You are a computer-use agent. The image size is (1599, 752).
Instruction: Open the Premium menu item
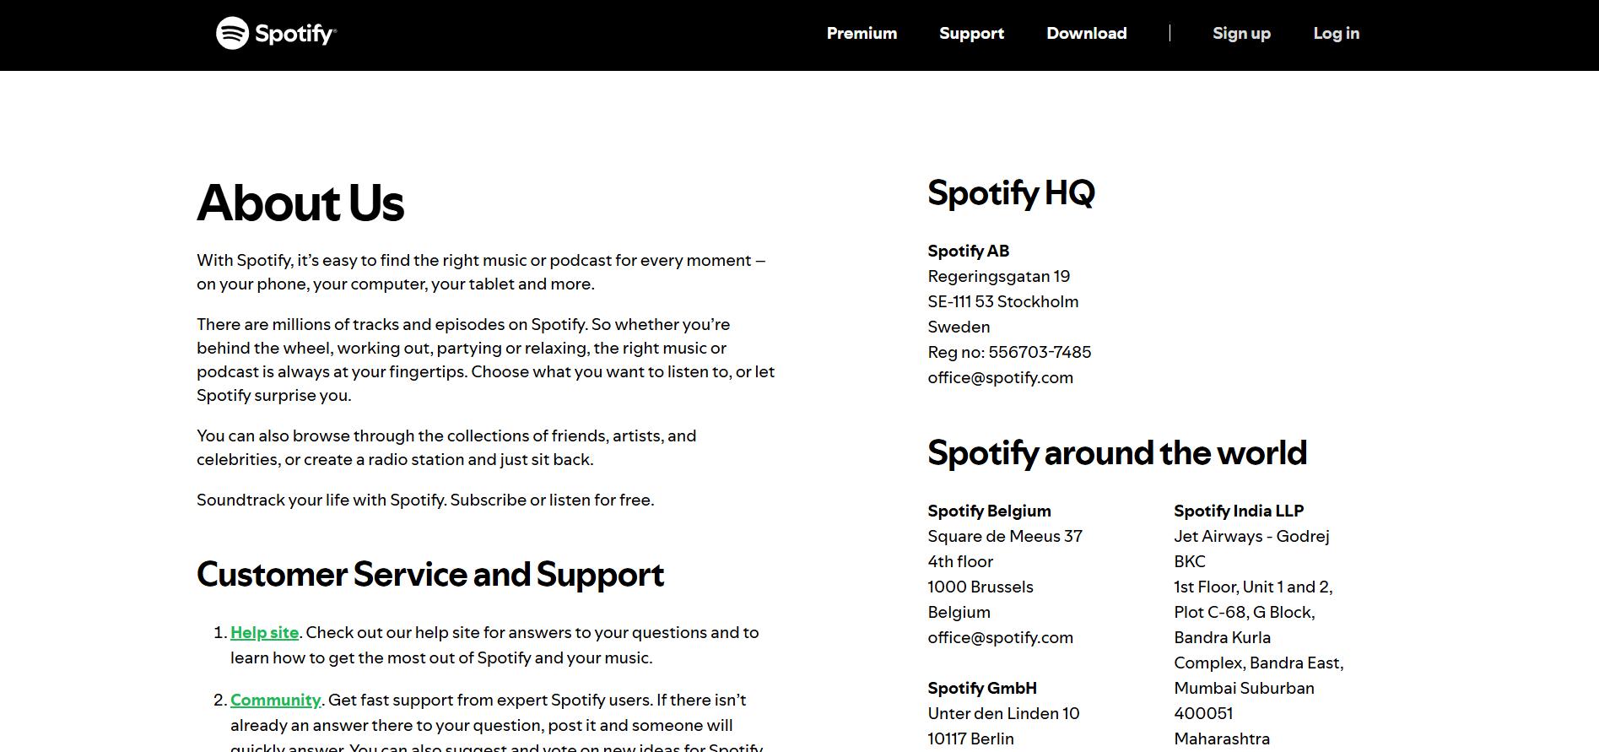tap(862, 34)
